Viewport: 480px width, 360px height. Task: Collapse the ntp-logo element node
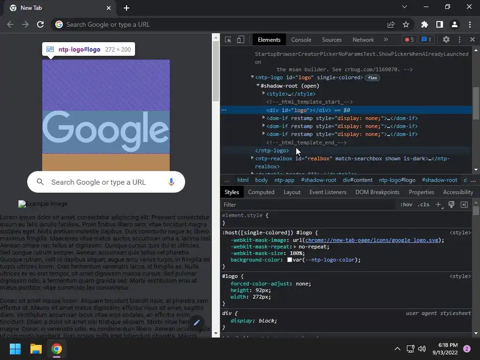click(252, 77)
